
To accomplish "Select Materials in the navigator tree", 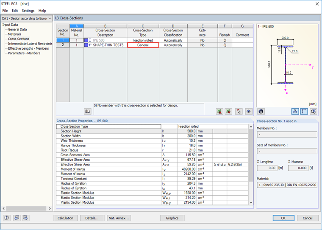I will (x=14, y=34).
